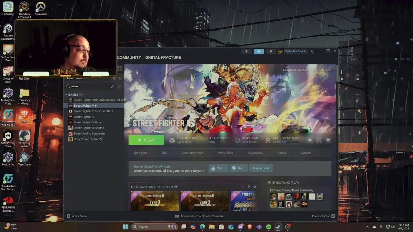The width and height of the screenshot is (413, 232).
Task: Open Discord from the taskbar
Action: [240, 227]
